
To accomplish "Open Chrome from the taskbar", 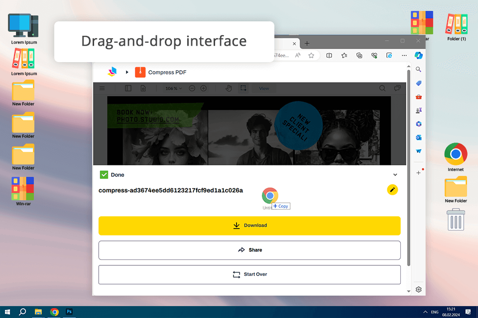I will 54,312.
